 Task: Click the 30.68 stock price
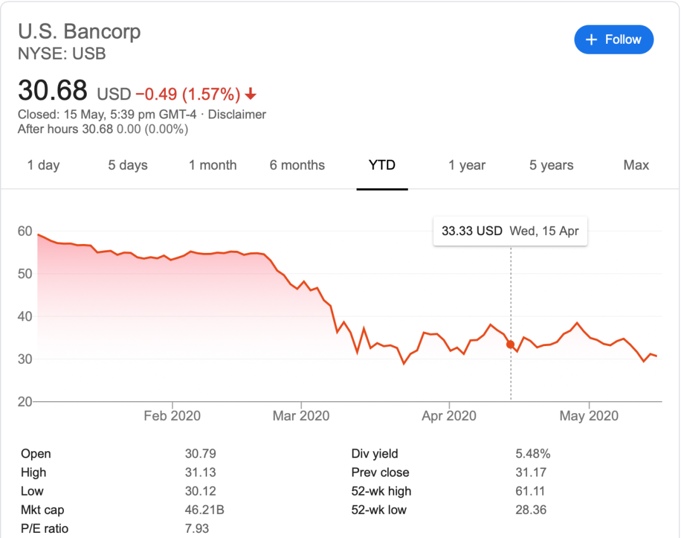pyautogui.click(x=53, y=91)
